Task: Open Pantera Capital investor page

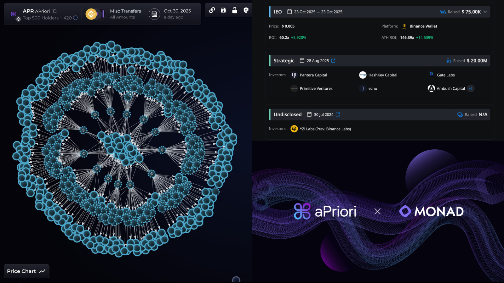Action: (313, 75)
